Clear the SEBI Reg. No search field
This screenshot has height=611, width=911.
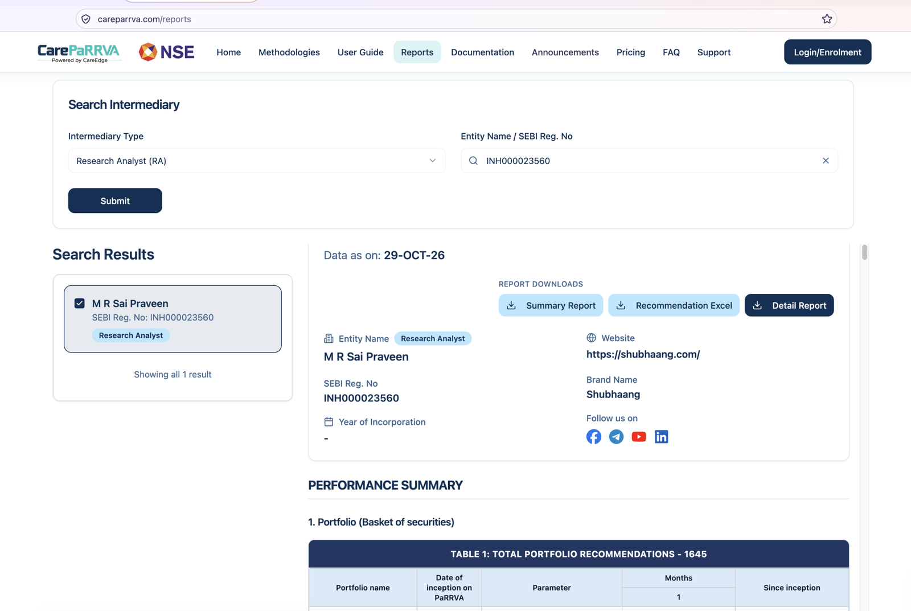(x=826, y=161)
